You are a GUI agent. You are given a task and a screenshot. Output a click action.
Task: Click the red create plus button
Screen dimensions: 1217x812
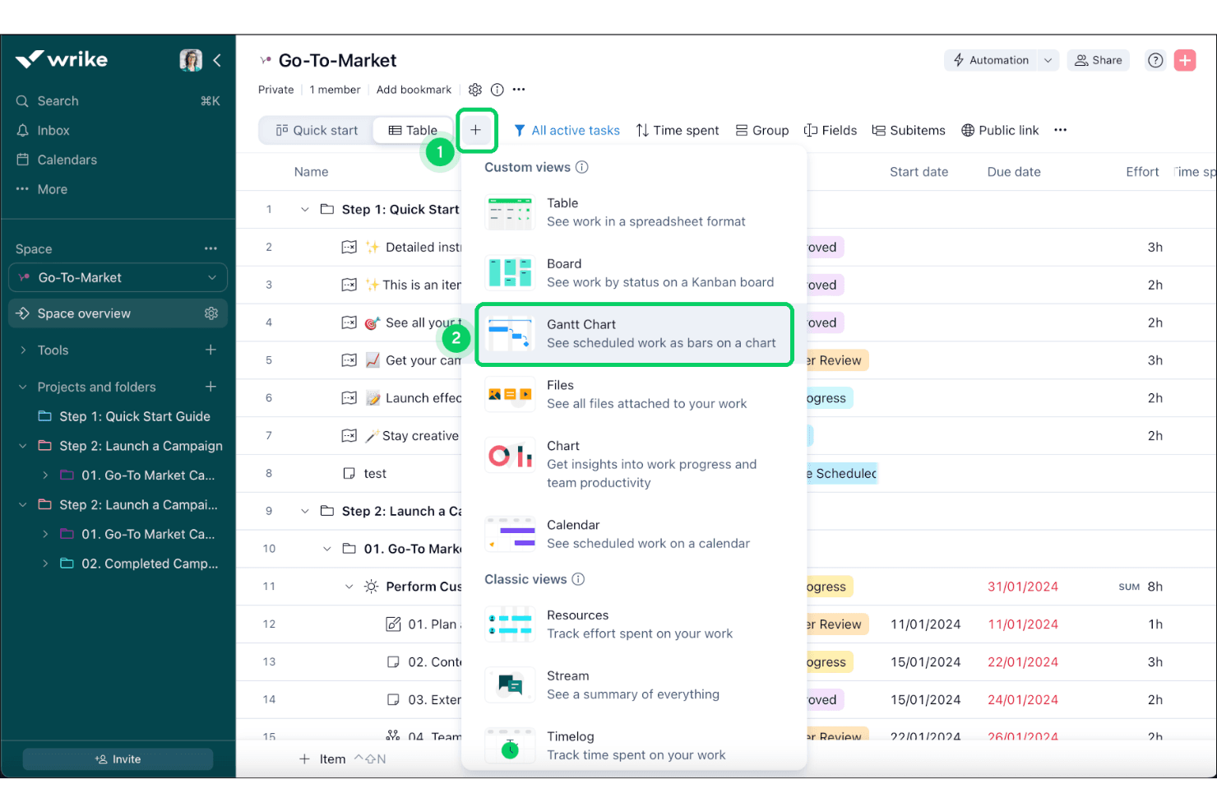click(x=1185, y=60)
